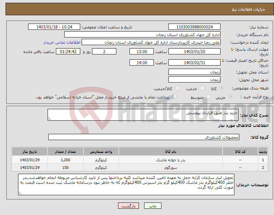Click the جزئیات اطلاعات نیاز header title
Viewport: 274px width, 215px height.
tap(248, 9)
